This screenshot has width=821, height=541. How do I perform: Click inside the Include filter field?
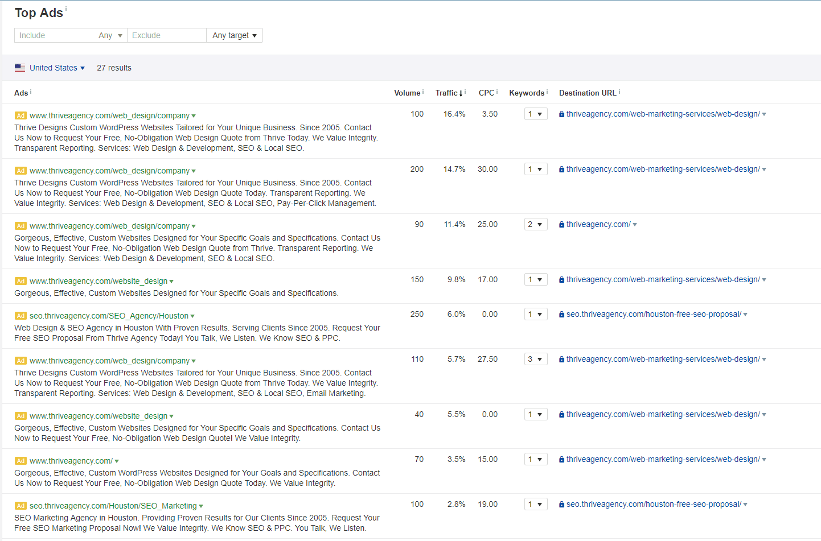click(x=51, y=35)
